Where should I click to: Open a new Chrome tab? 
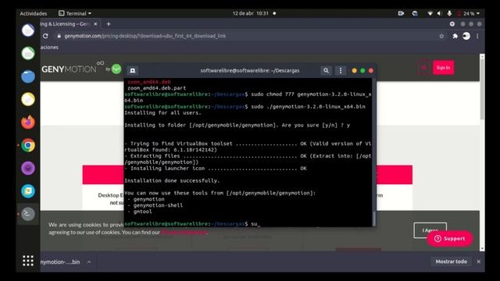coord(109,24)
